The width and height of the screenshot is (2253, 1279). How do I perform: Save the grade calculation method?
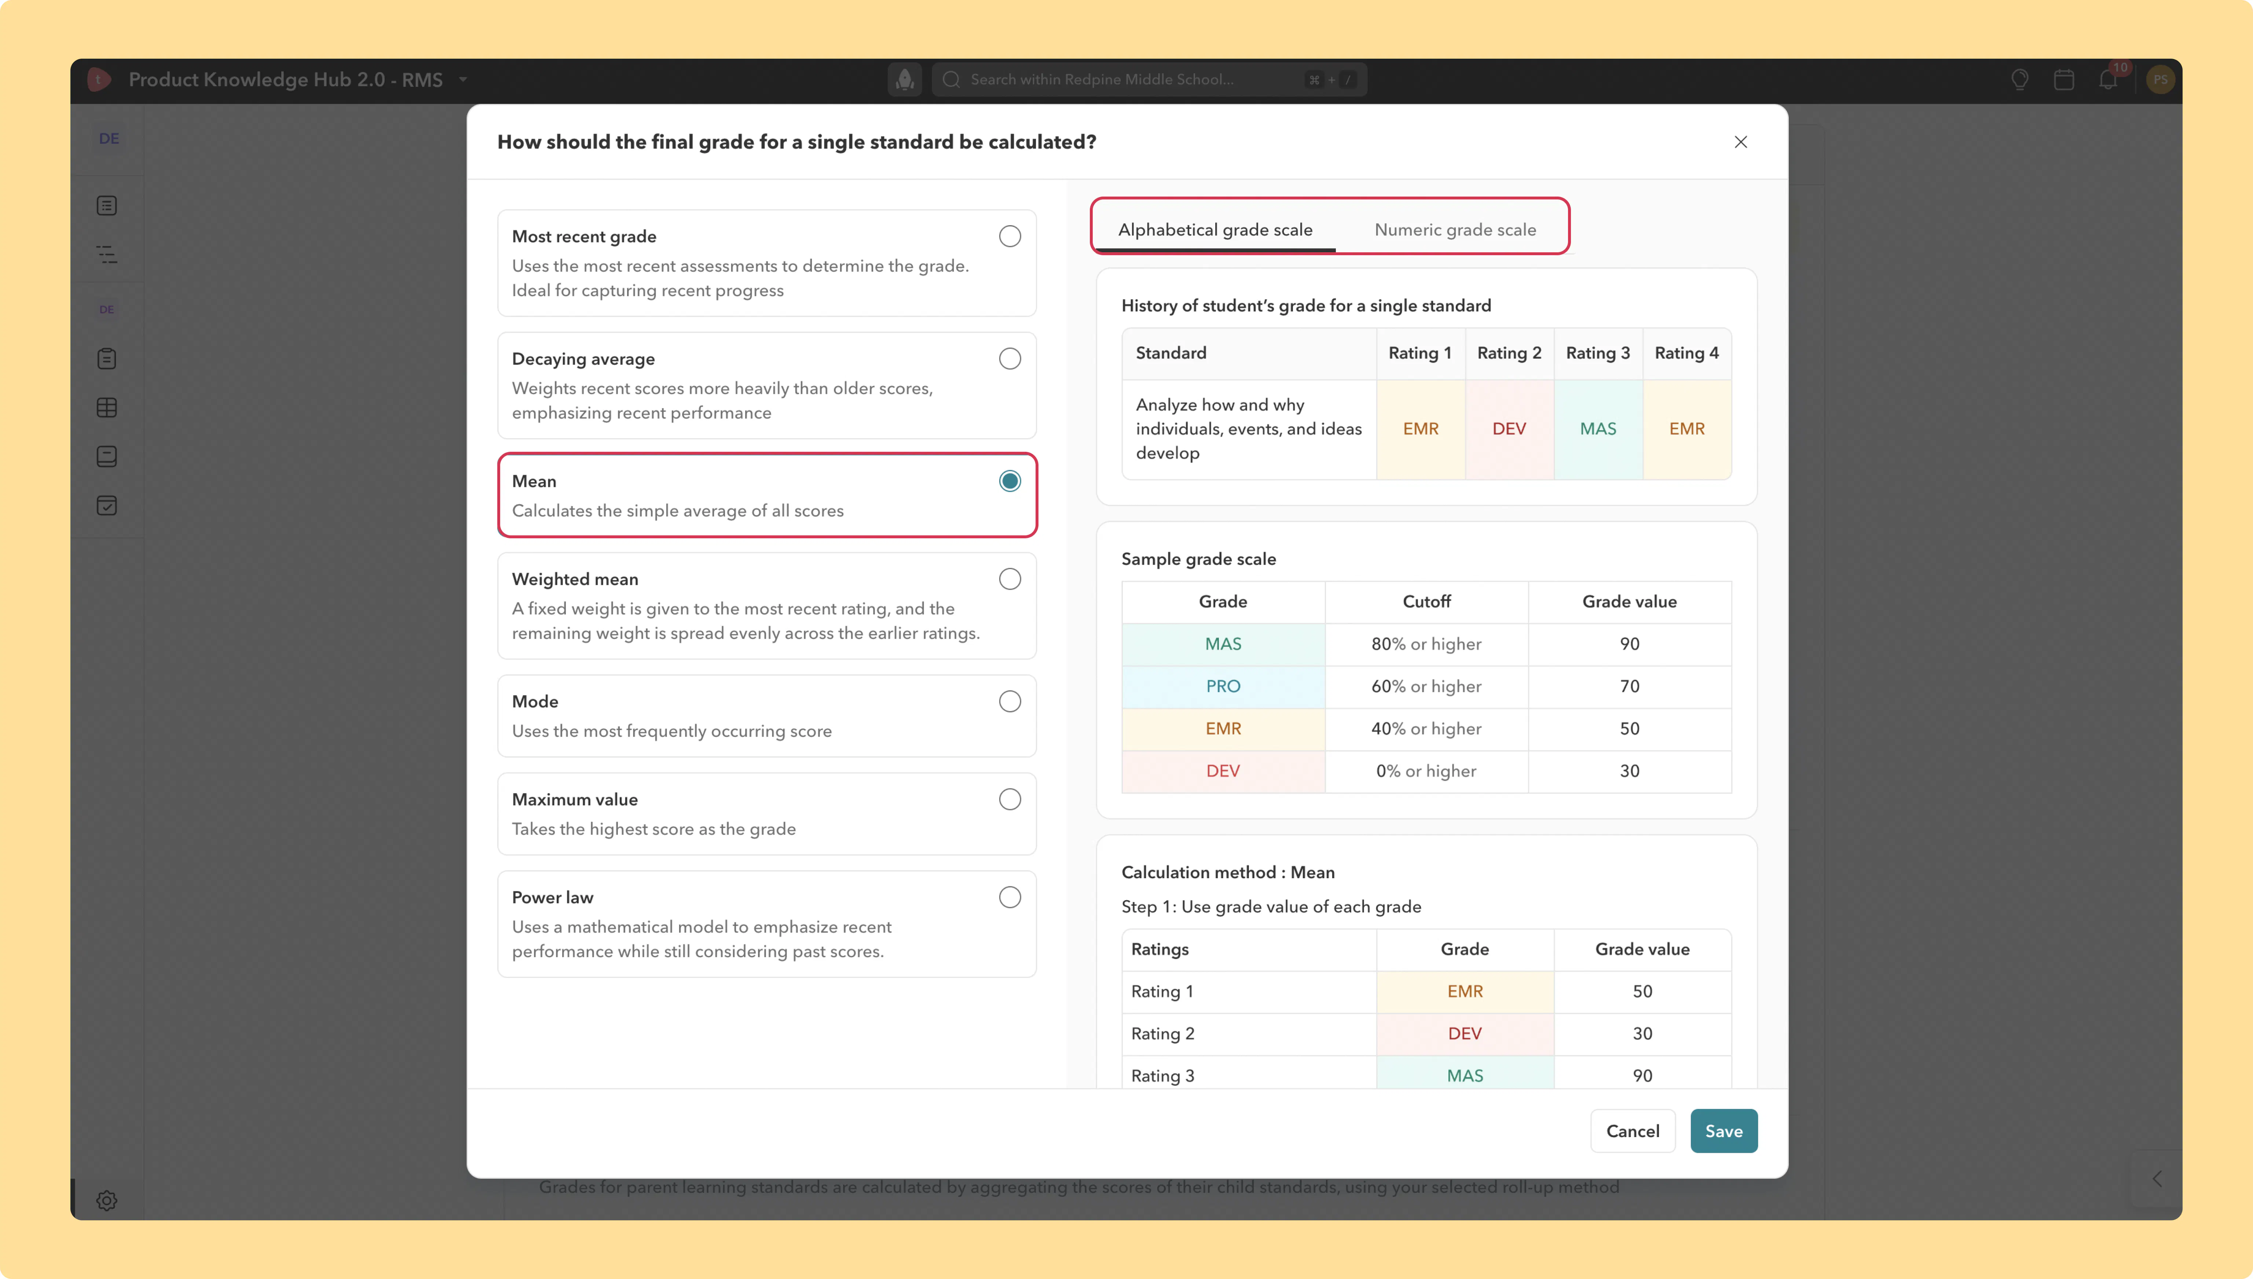(x=1723, y=1132)
